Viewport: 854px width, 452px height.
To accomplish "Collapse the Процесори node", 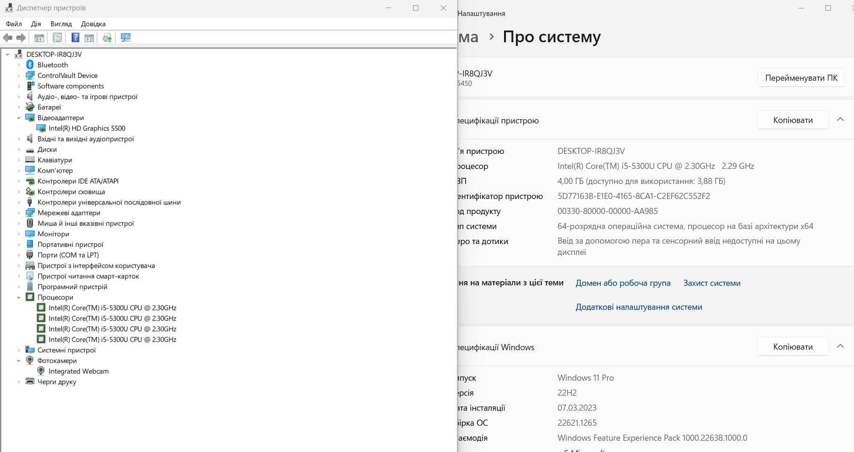I will (19, 297).
